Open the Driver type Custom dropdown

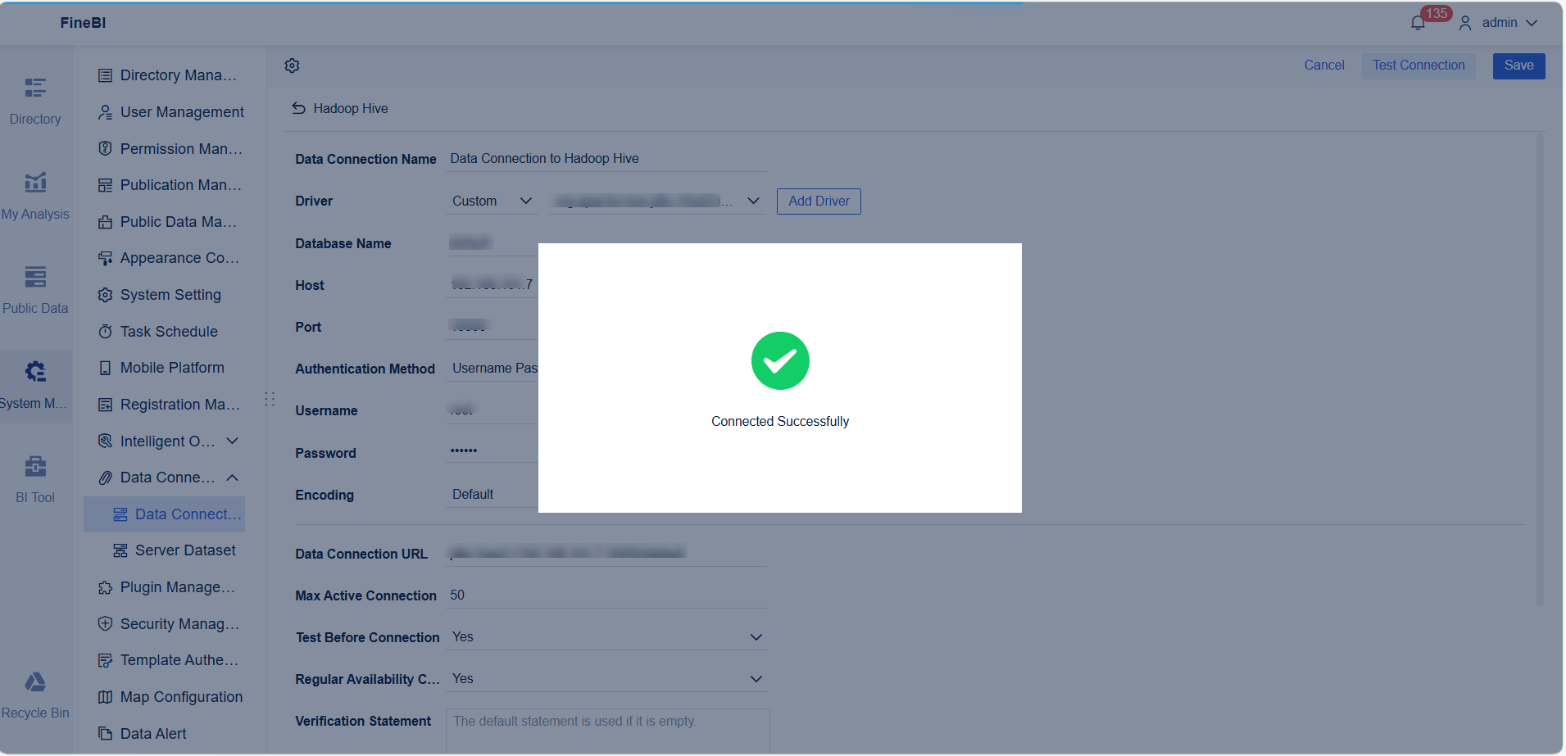coord(492,201)
